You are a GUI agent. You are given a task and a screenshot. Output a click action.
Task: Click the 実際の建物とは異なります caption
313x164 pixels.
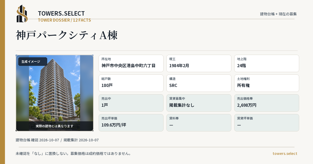pyautogui.click(x=55, y=126)
